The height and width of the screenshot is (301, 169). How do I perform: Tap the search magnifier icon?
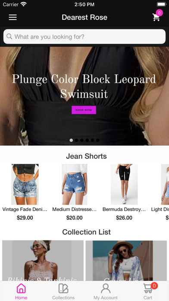(9, 36)
